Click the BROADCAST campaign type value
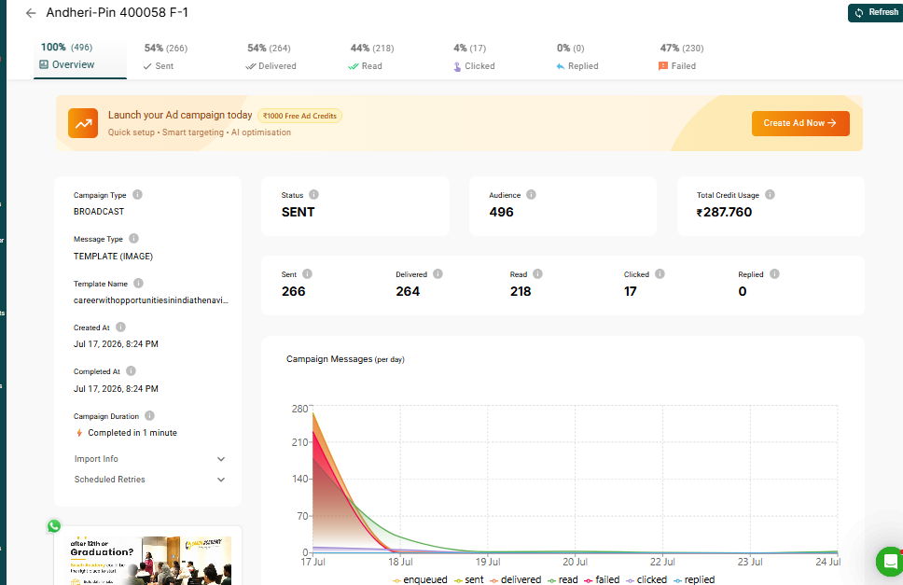 [x=99, y=211]
